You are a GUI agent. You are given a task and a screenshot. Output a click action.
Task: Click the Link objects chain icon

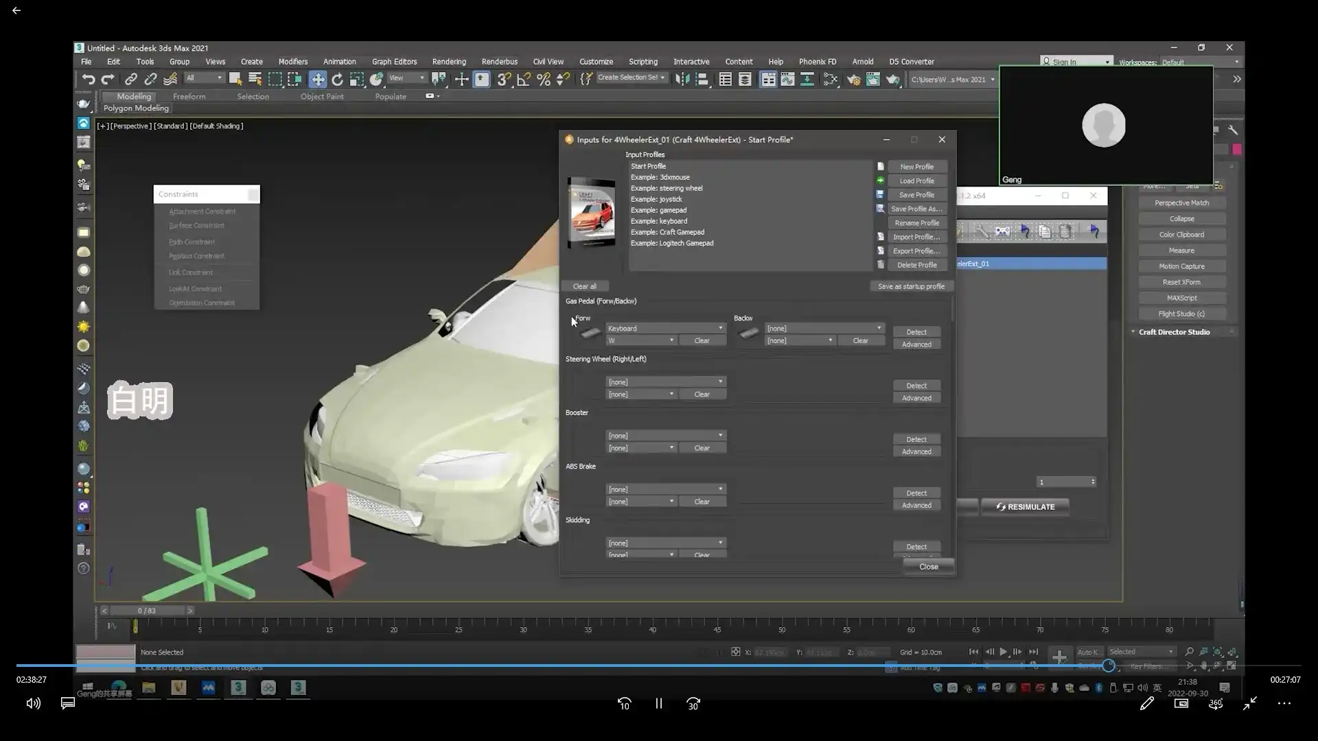tap(130, 80)
